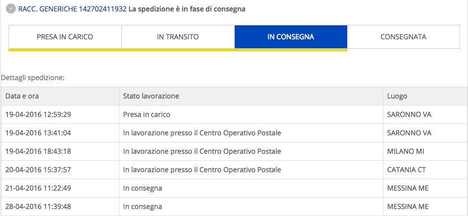Select the IN CONSEGNA tab

pos(291,37)
